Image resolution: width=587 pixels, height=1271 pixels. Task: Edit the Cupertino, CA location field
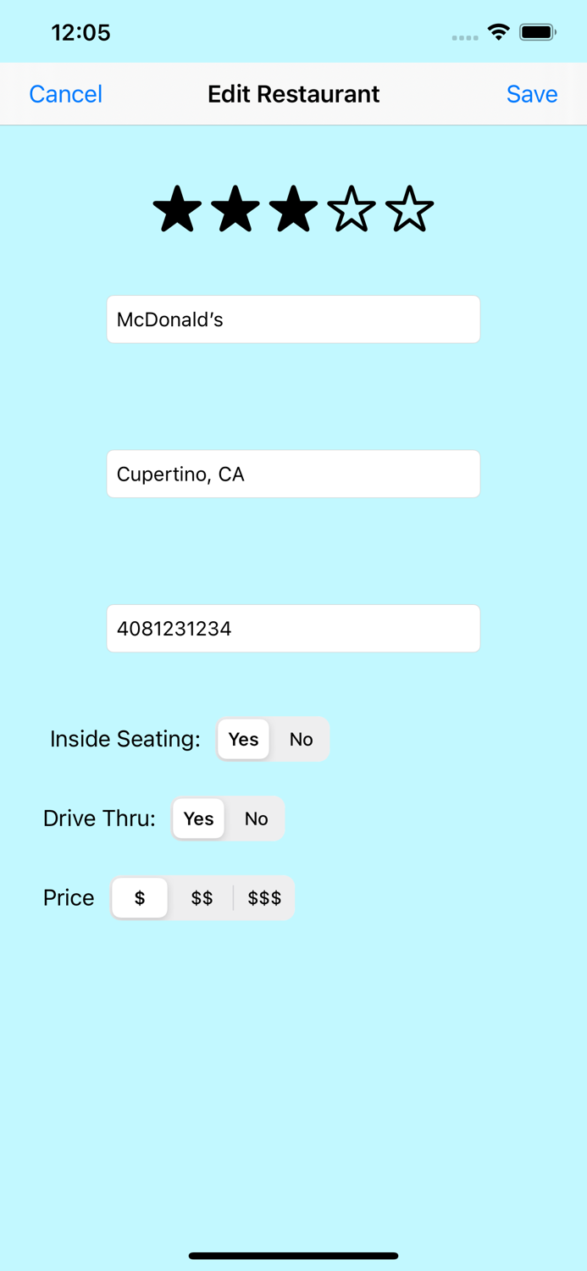pos(293,474)
